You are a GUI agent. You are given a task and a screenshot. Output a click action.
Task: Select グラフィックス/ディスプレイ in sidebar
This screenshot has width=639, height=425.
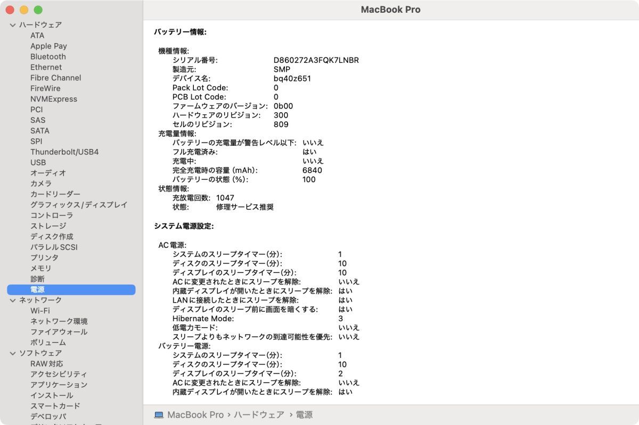pos(79,205)
